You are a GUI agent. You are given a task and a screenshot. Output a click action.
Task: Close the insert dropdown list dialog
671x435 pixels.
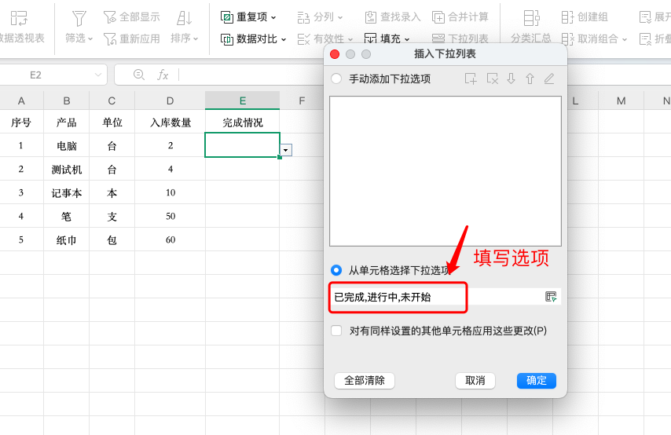[335, 54]
